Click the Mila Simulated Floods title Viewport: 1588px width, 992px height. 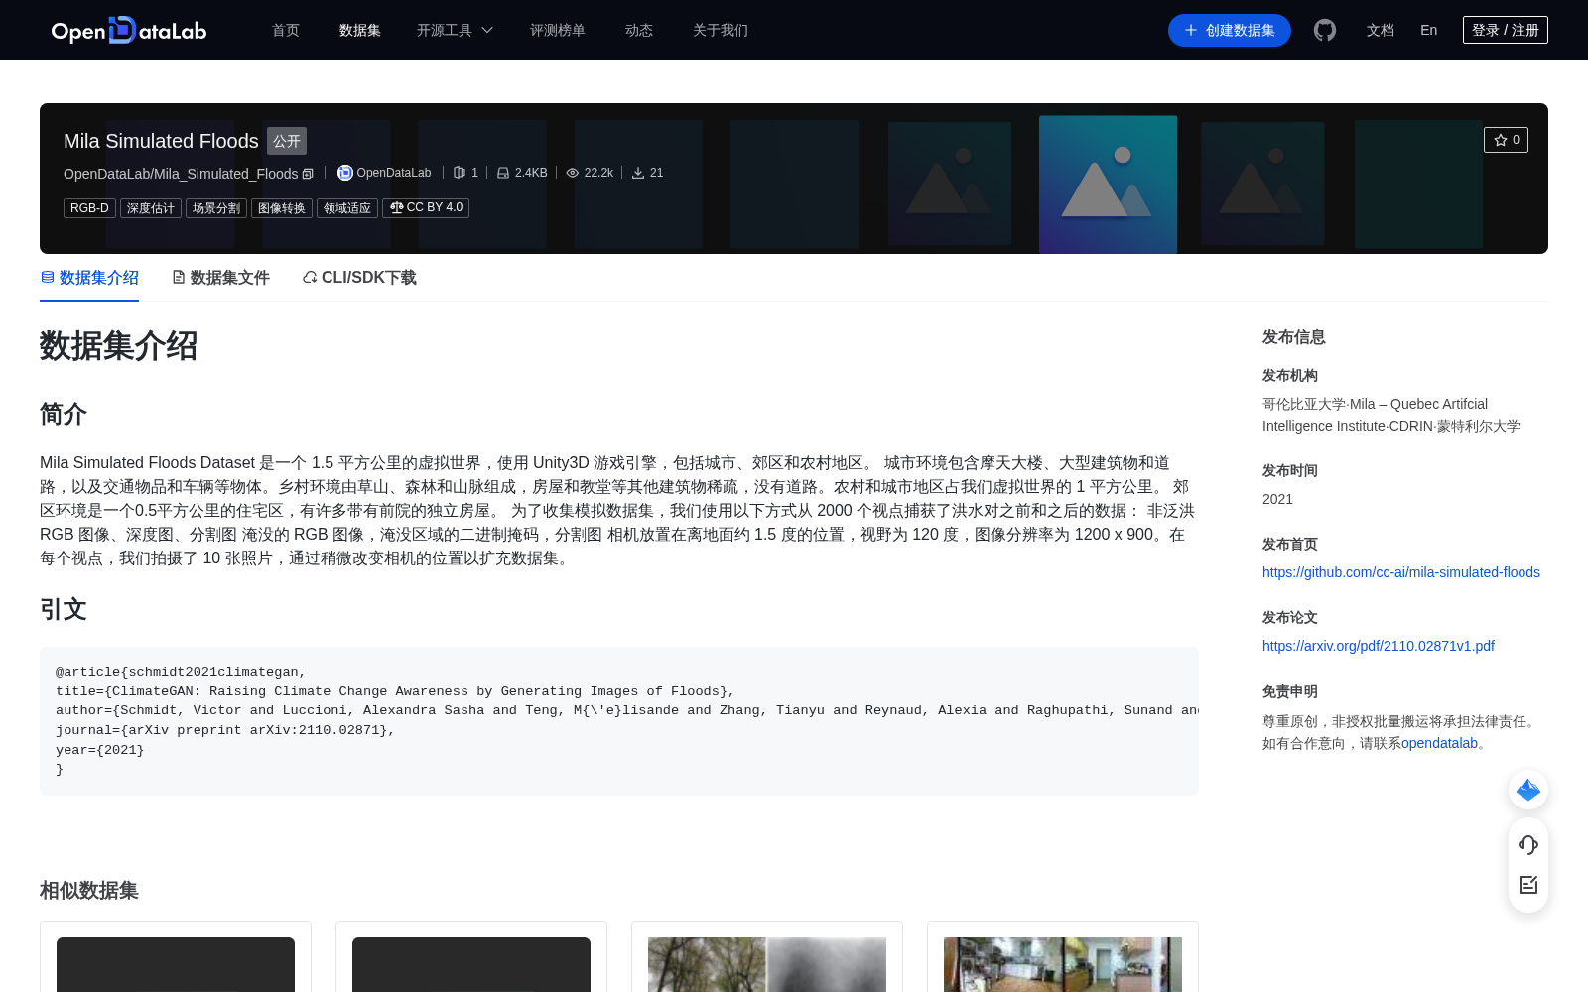click(x=161, y=141)
